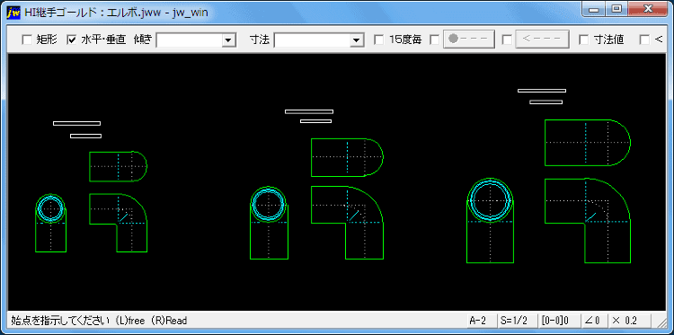Click inside the 傾き input field
Image resolution: width=674 pixels, height=335 pixels.
[189, 40]
